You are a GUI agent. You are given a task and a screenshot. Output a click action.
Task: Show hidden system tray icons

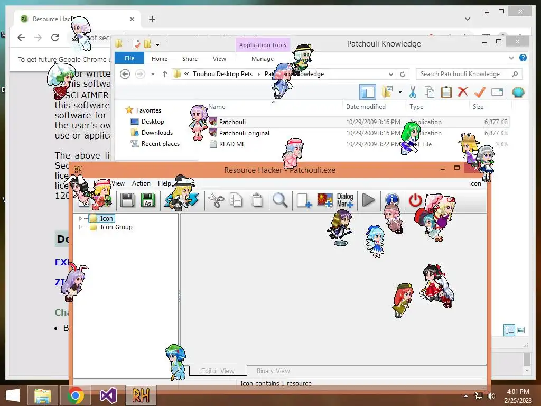(466, 396)
